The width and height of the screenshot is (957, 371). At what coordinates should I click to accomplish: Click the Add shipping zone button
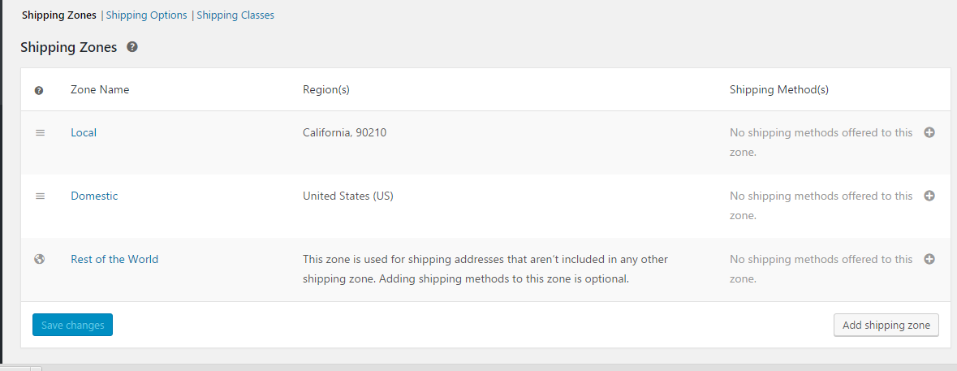886,325
